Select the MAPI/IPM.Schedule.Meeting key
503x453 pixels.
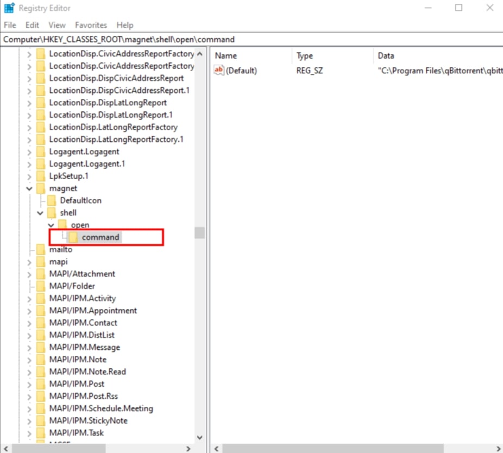(x=101, y=408)
